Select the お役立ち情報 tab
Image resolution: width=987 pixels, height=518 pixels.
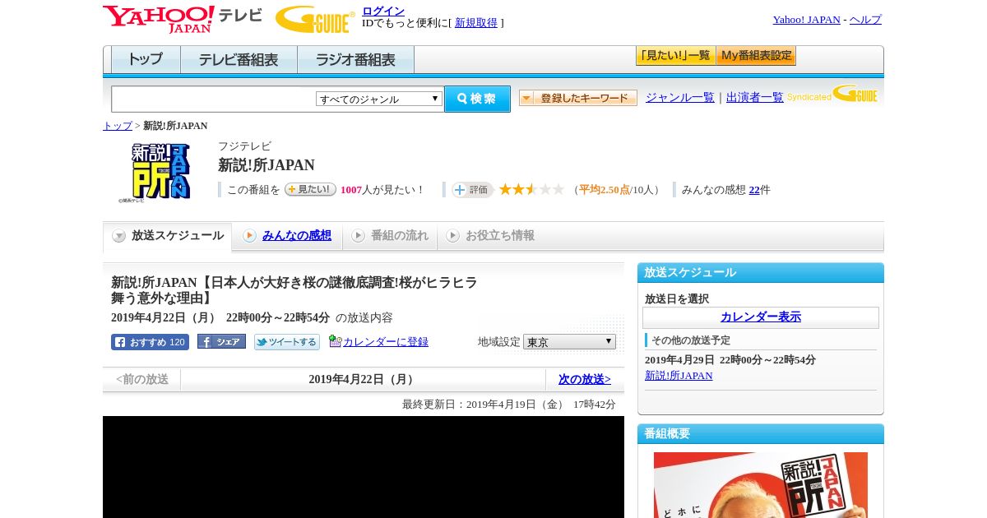[x=490, y=236]
